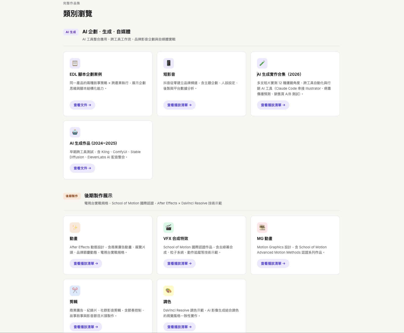This screenshot has width=404, height=333.
Task: Click the 動畫 card title
Action: pyautogui.click(x=73, y=239)
